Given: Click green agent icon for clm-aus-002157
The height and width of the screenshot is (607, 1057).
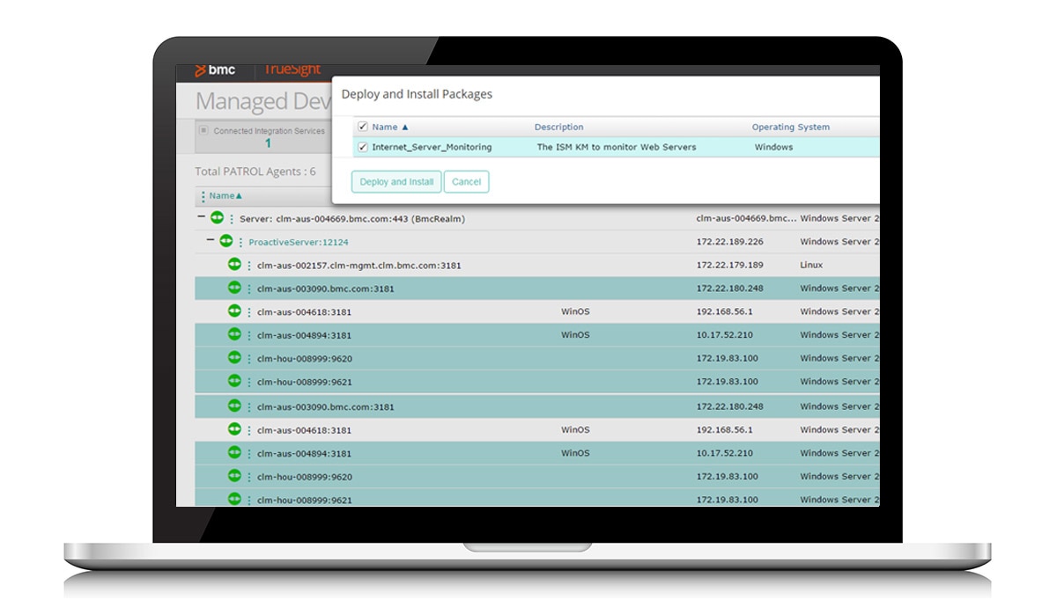Looking at the screenshot, I should coord(234,264).
